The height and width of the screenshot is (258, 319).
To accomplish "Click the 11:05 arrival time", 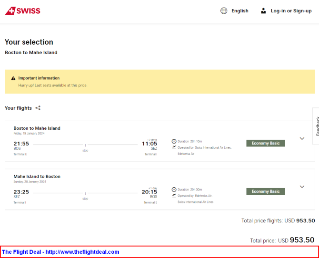I will [150, 143].
